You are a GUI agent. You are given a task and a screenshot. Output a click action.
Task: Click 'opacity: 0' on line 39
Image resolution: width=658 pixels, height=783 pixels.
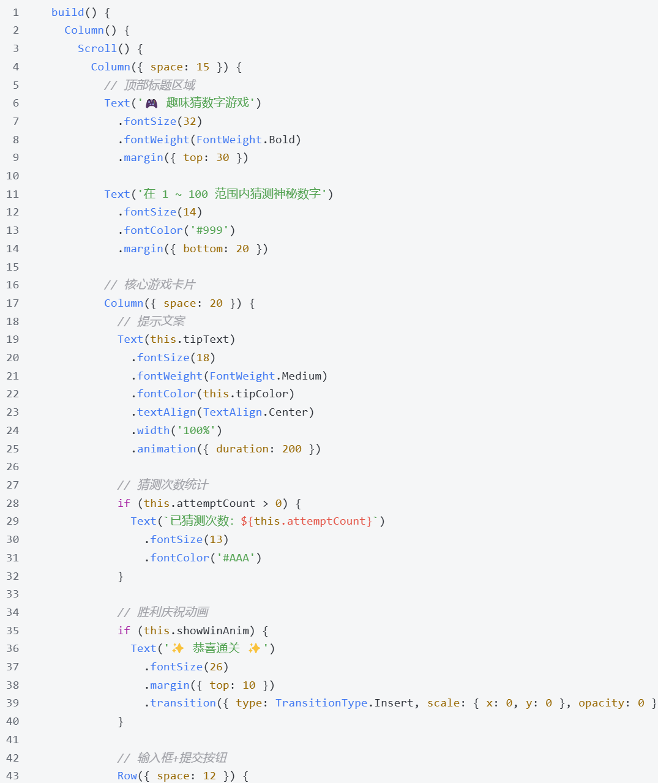tap(611, 703)
